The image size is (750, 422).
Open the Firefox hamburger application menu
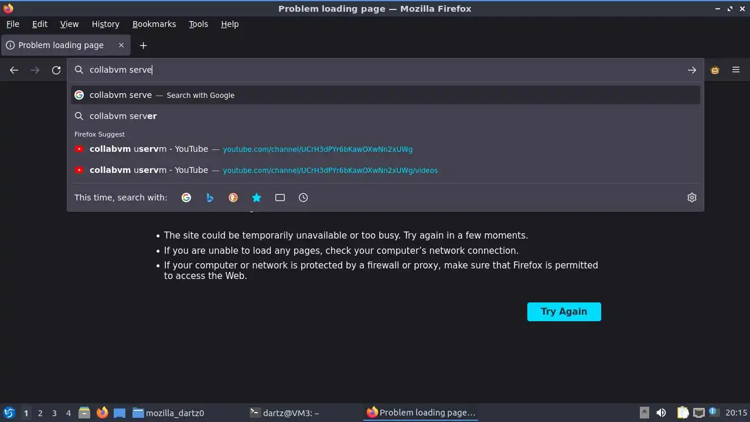tap(736, 70)
